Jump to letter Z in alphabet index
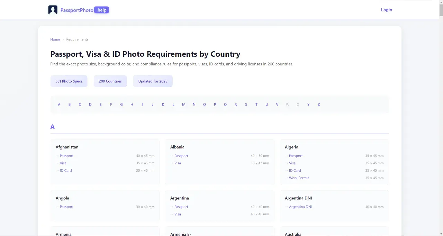This screenshot has width=443, height=236. coord(319,105)
